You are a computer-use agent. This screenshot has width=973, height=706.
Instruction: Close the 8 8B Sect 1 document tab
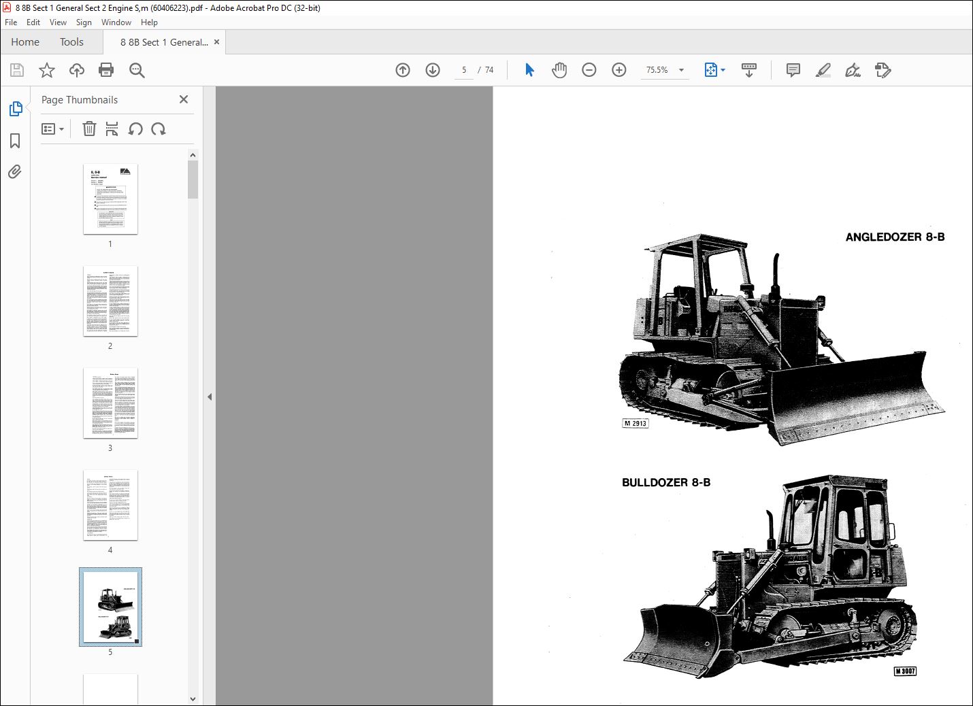coord(216,42)
